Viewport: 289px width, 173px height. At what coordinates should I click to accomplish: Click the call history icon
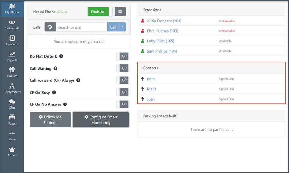[50, 27]
